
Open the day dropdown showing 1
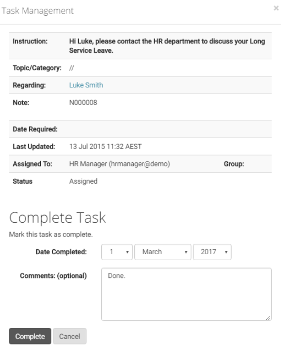[x=117, y=252]
